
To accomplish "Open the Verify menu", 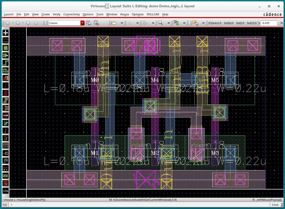I will 56,14.
